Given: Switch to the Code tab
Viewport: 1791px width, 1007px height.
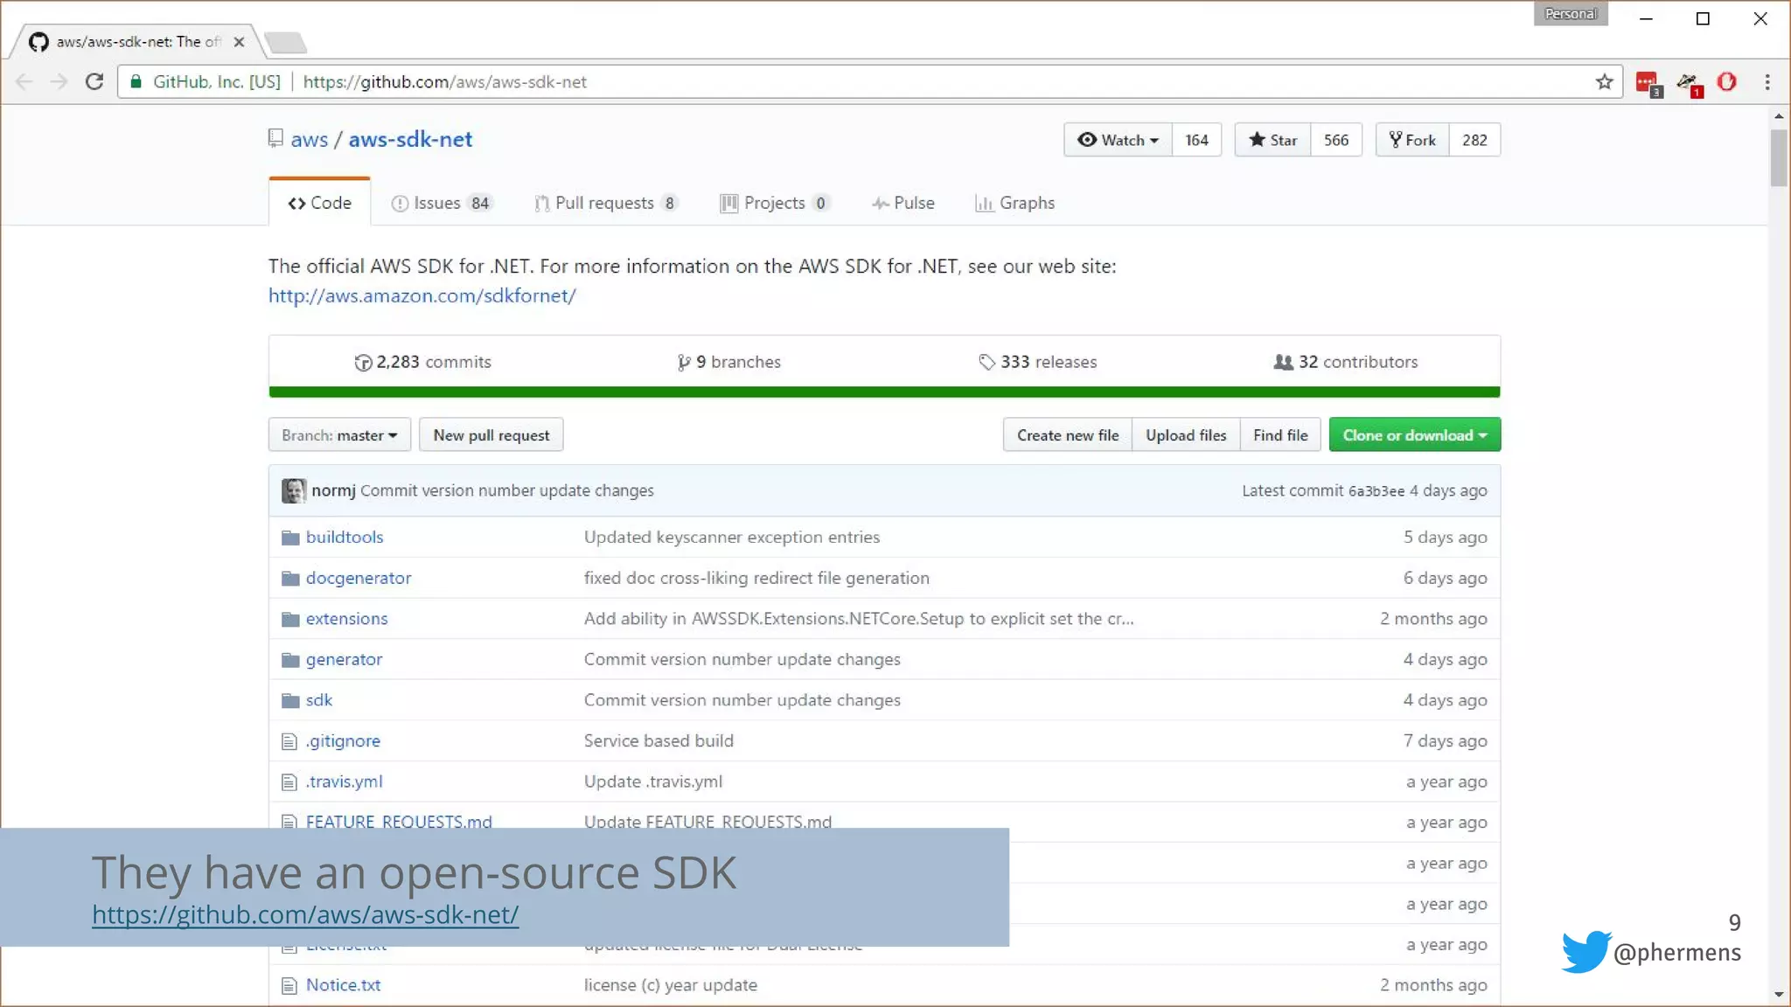Looking at the screenshot, I should (319, 203).
